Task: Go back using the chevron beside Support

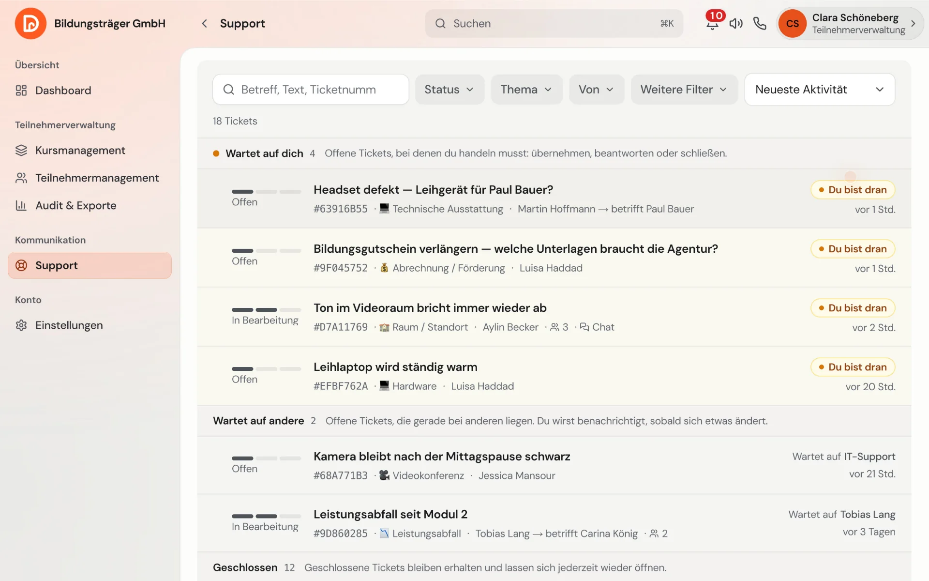Action: (204, 23)
